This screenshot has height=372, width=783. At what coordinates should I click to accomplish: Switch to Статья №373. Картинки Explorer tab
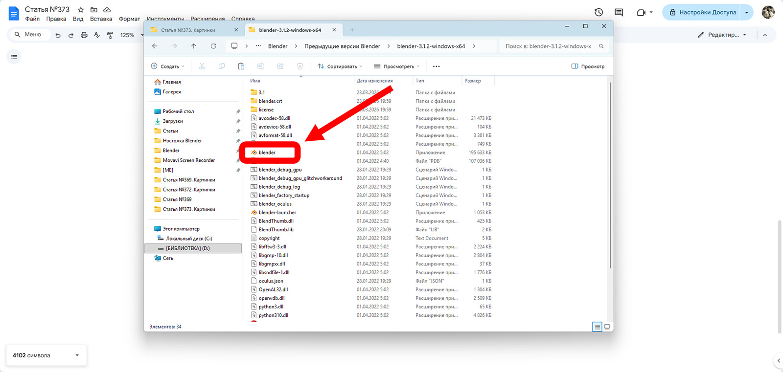click(x=188, y=30)
